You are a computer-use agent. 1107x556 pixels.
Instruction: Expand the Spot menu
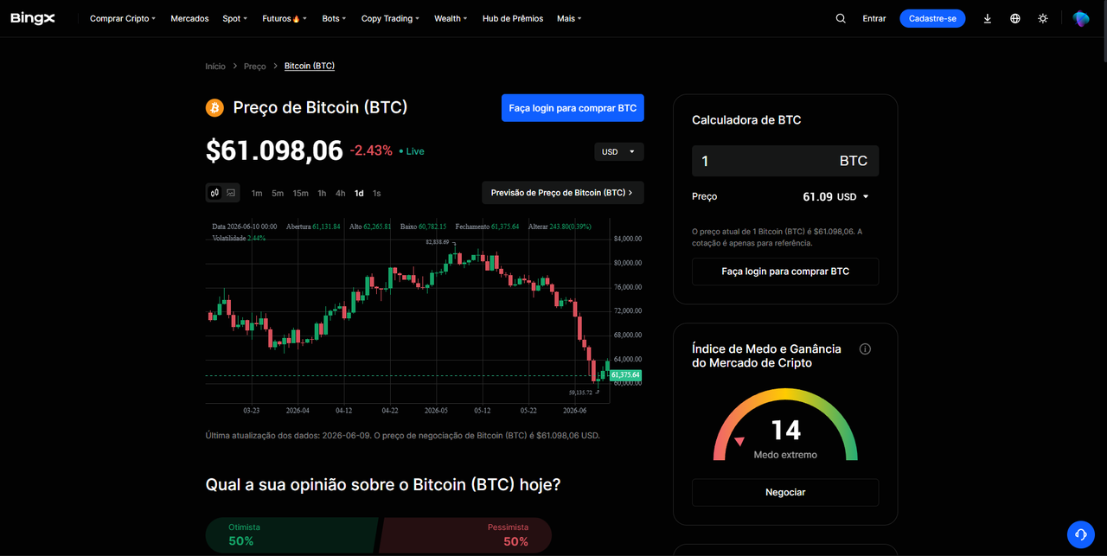coord(234,18)
